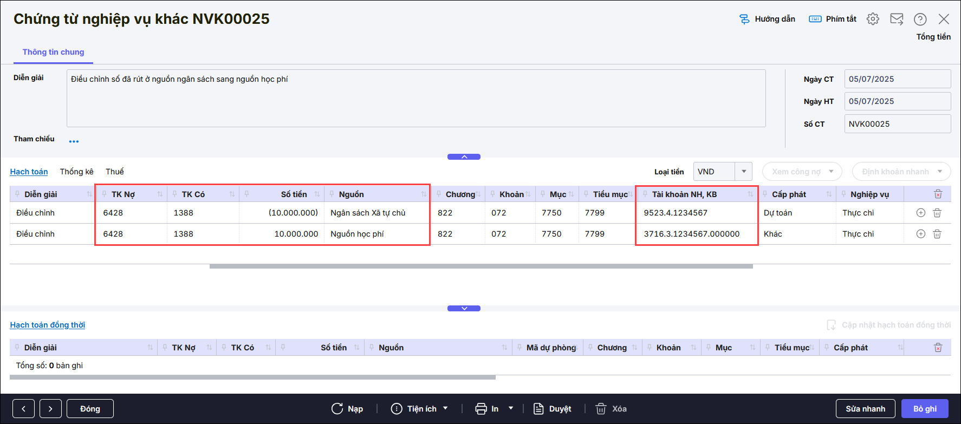
Task: Click the envelope feedback icon
Action: point(897,19)
